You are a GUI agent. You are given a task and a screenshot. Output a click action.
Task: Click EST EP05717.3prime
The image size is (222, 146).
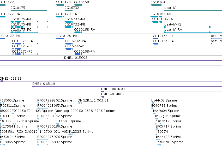pyautogui.click(x=157, y=129)
